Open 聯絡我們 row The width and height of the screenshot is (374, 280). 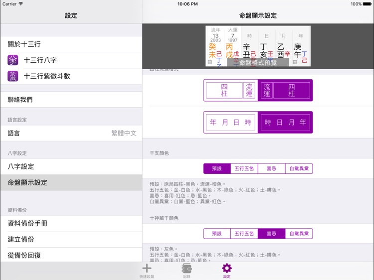[x=71, y=100]
